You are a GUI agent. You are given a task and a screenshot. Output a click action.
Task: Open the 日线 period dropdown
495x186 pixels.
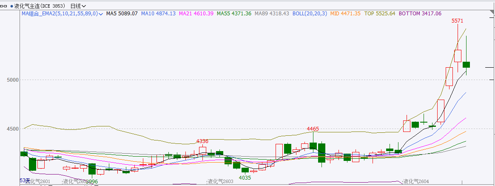tap(78, 6)
